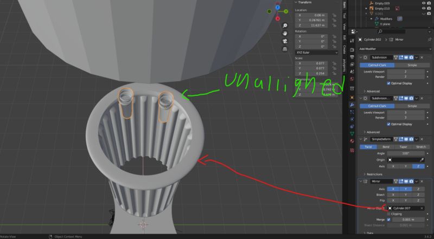
Task: Enable Mirror Bisect X
Action: coord(393,195)
